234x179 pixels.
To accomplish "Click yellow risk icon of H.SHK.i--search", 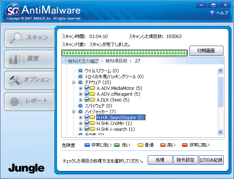I will point(93,129).
